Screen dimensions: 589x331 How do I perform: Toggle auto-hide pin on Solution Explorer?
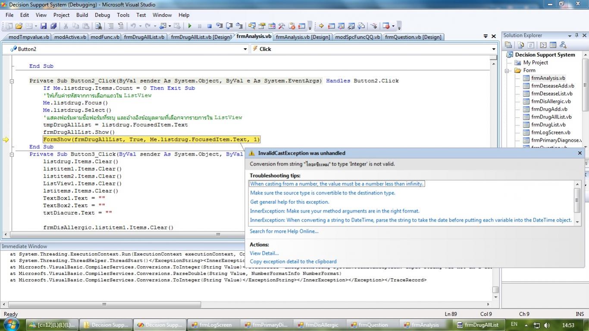coord(576,35)
